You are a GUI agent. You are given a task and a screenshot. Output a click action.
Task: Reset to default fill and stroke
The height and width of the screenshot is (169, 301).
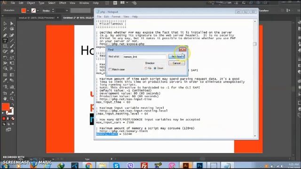coord(3,113)
